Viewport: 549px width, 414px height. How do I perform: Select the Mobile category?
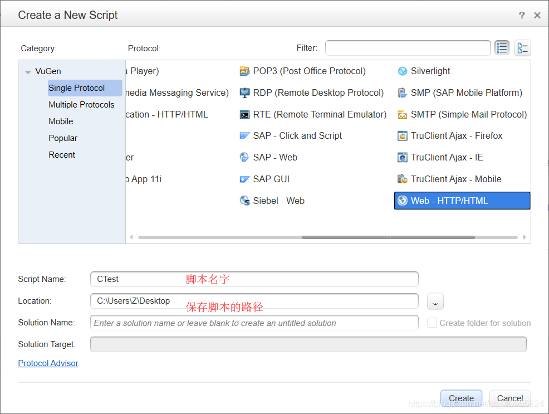(61, 121)
